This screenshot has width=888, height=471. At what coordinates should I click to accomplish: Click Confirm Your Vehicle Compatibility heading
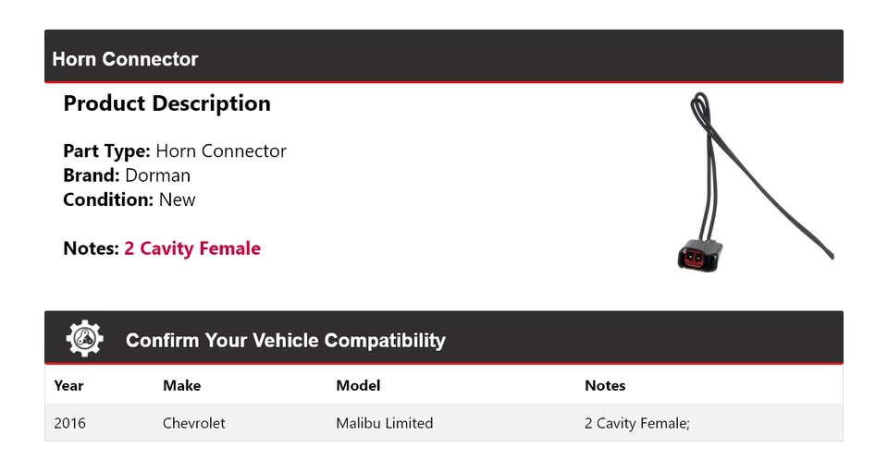pos(285,341)
